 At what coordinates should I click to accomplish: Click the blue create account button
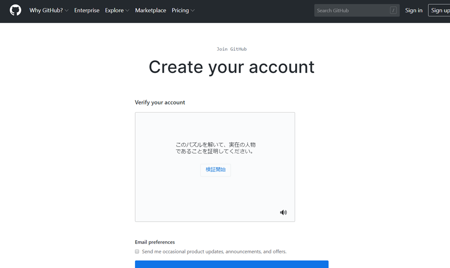tap(232, 264)
